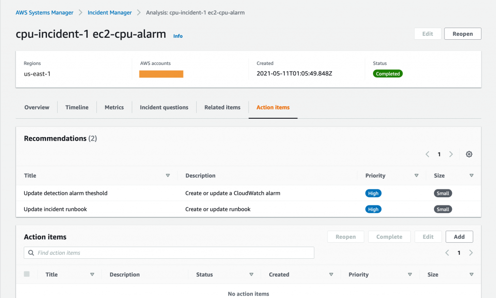Open the Metrics tab

click(114, 107)
